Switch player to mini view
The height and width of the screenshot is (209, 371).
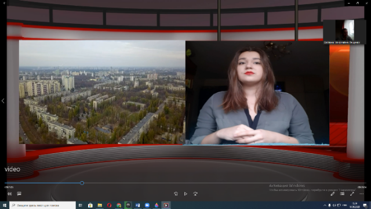(342, 194)
